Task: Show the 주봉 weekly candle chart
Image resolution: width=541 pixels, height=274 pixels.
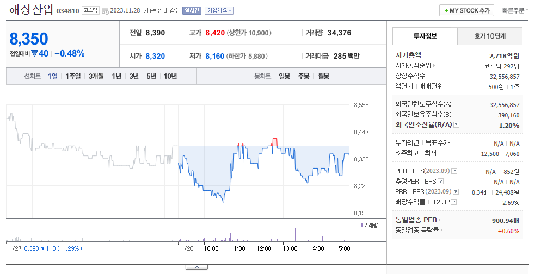Action: coord(304,76)
